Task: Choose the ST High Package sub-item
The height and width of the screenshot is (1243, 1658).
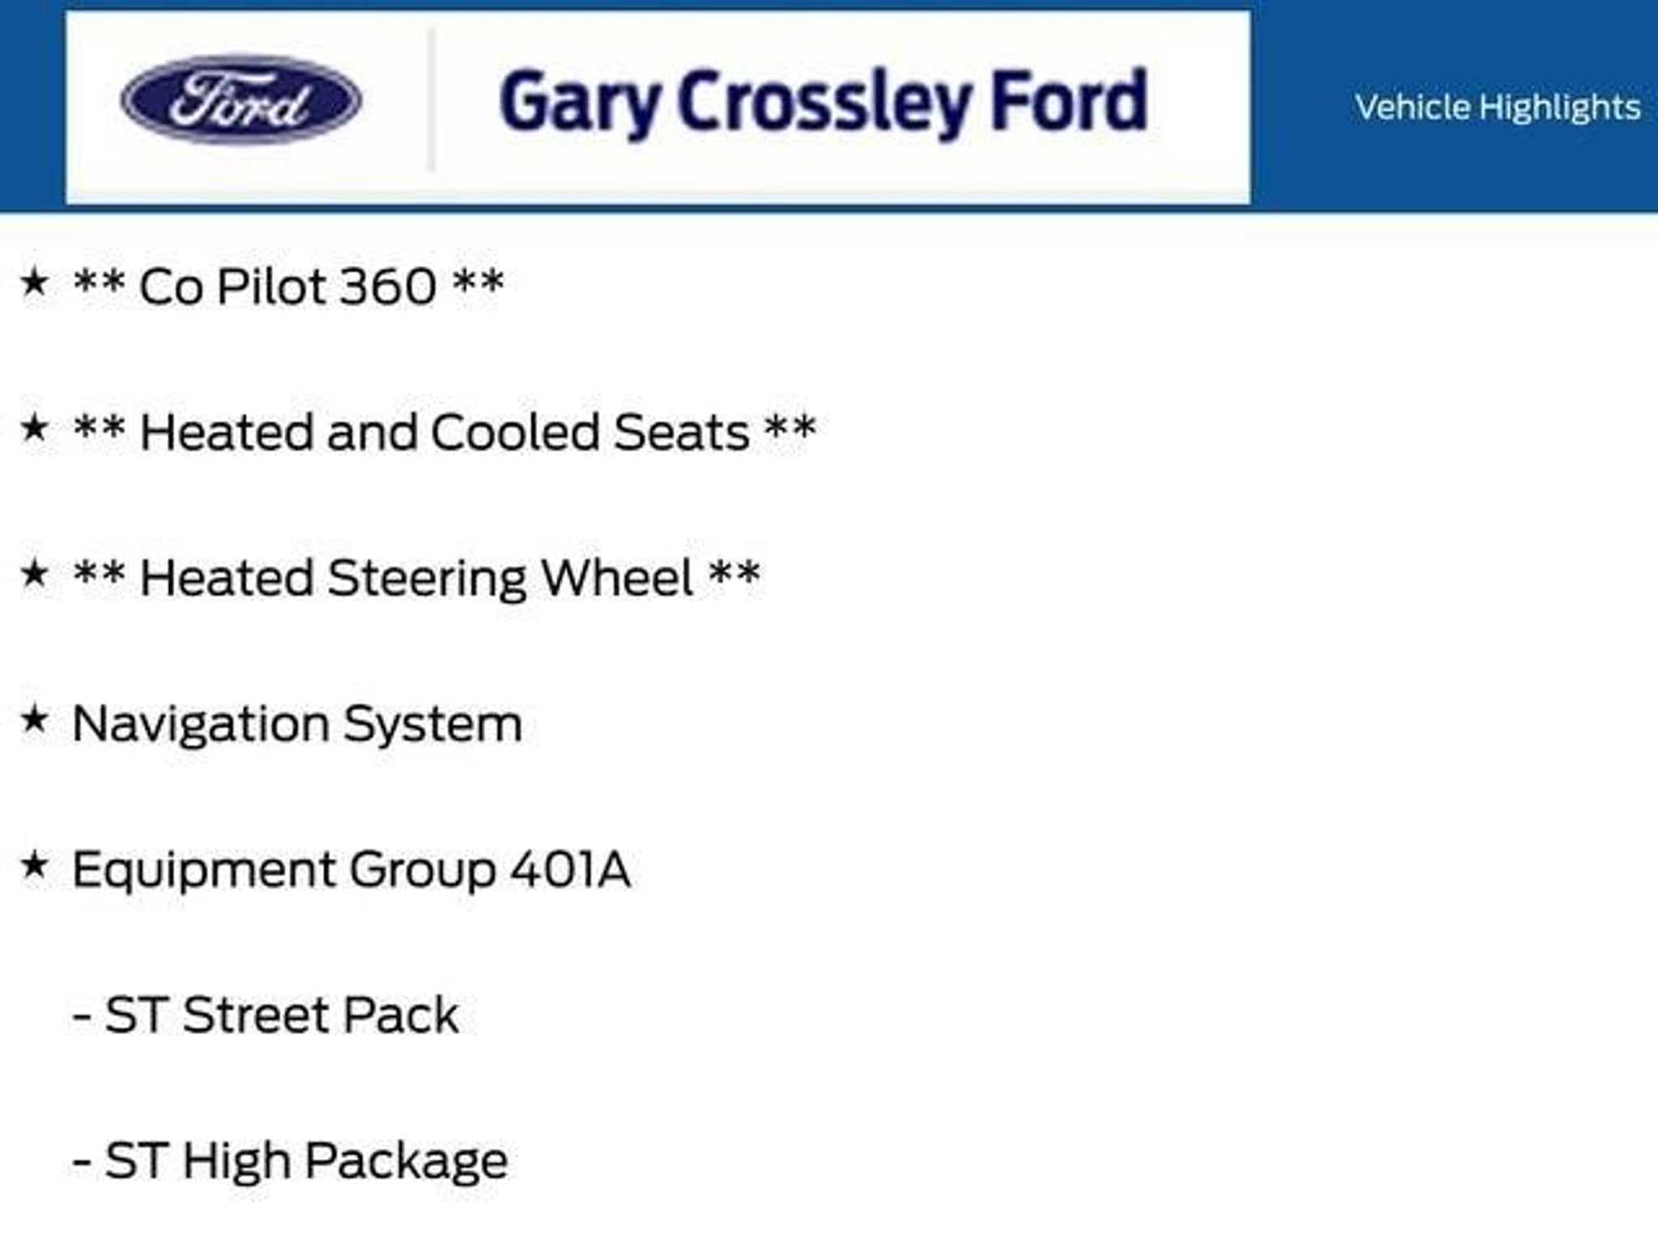Action: (305, 1160)
